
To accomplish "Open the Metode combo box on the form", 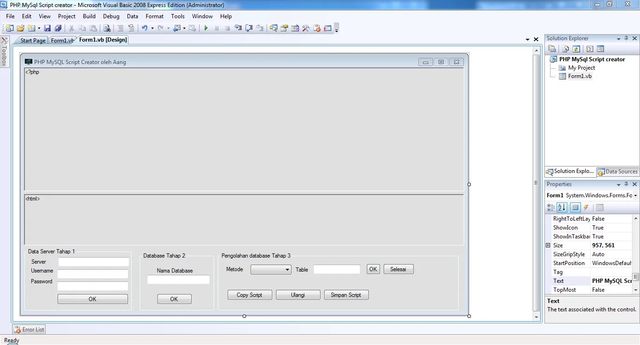I will (271, 270).
